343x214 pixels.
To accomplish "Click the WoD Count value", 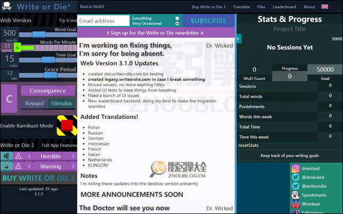I will click(255, 69).
